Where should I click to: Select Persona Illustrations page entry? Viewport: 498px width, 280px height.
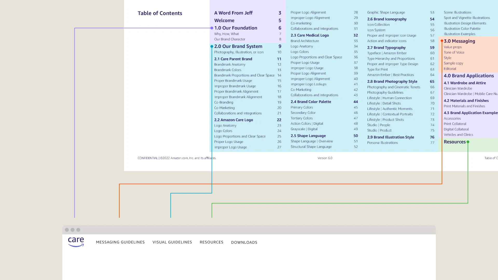click(x=382, y=143)
